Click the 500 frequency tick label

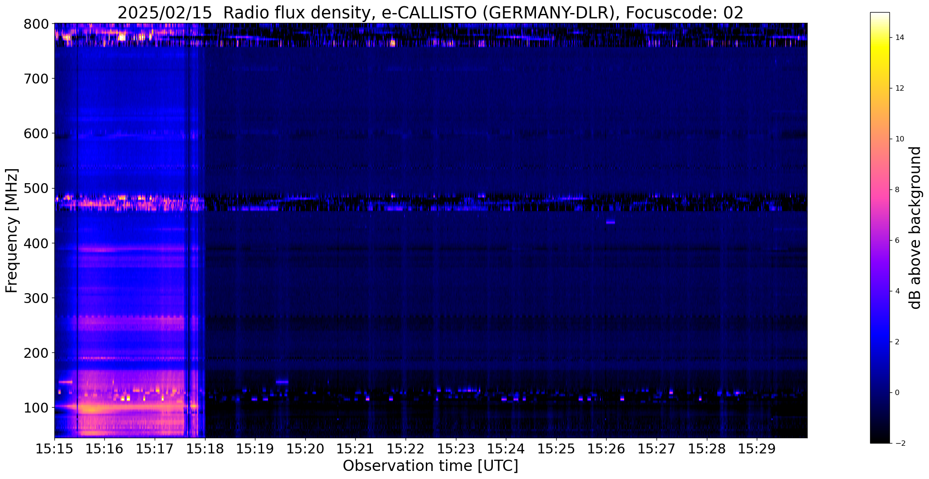(x=36, y=188)
